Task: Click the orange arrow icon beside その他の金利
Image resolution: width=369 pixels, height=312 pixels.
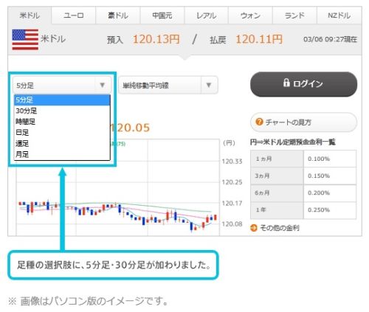Action: click(x=254, y=228)
